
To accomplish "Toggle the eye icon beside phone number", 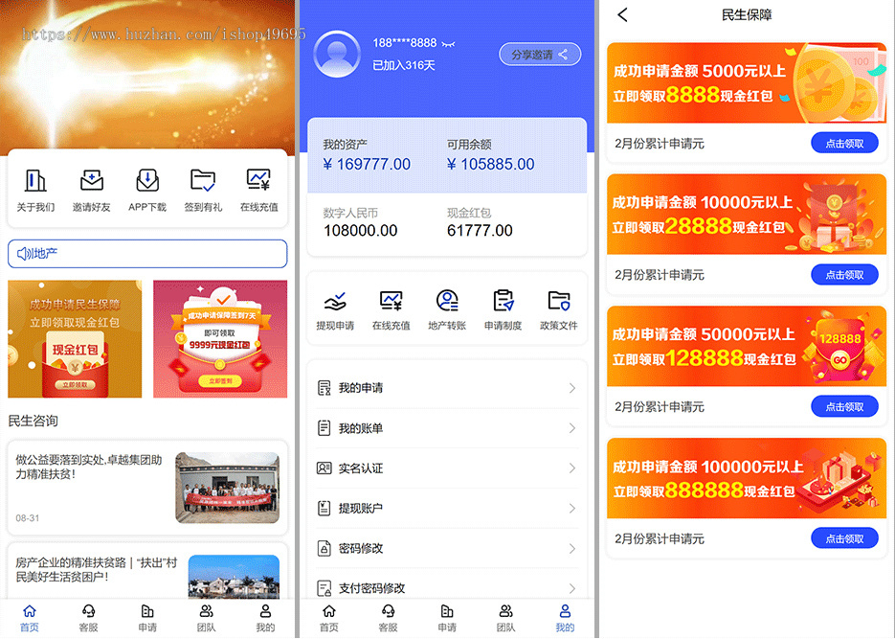I will [448, 43].
